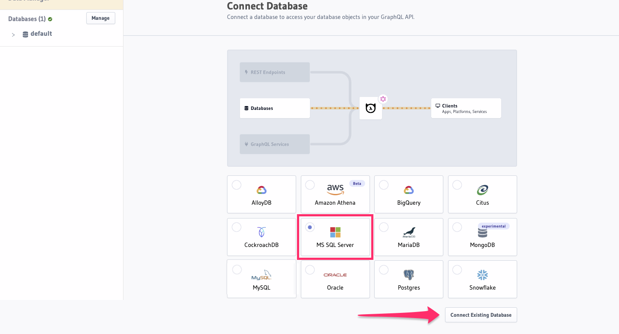Click the AlloyDB Google Cloud logo

[262, 190]
